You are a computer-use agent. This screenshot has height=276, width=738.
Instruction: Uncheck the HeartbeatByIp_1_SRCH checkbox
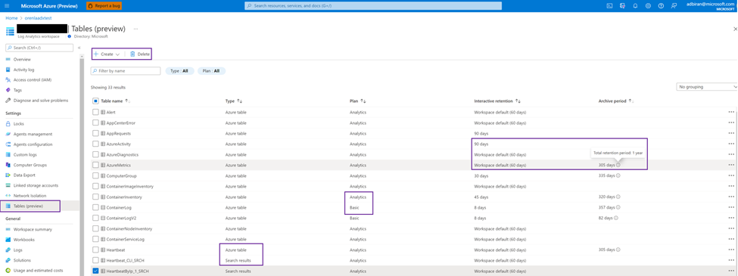[x=95, y=271]
